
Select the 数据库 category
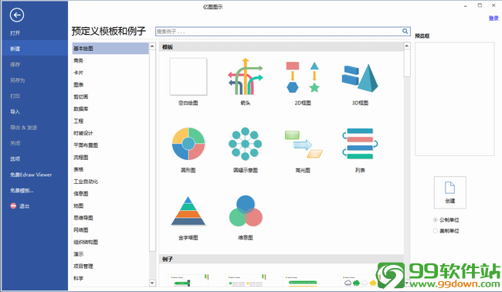pos(80,109)
